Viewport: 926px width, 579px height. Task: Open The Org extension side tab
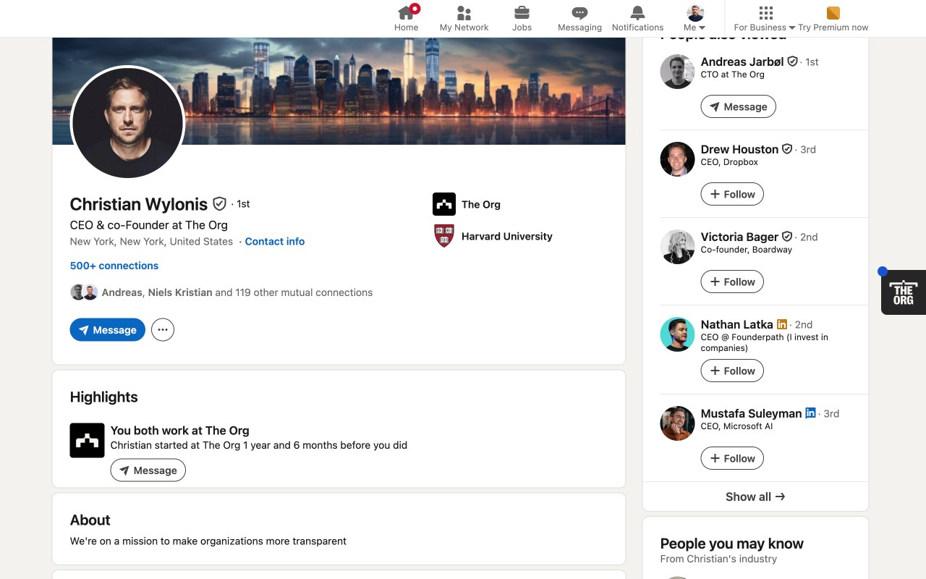click(x=903, y=292)
